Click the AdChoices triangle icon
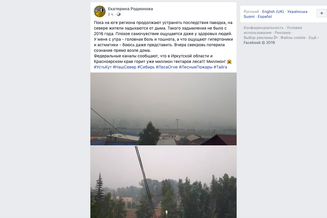 tap(276, 37)
